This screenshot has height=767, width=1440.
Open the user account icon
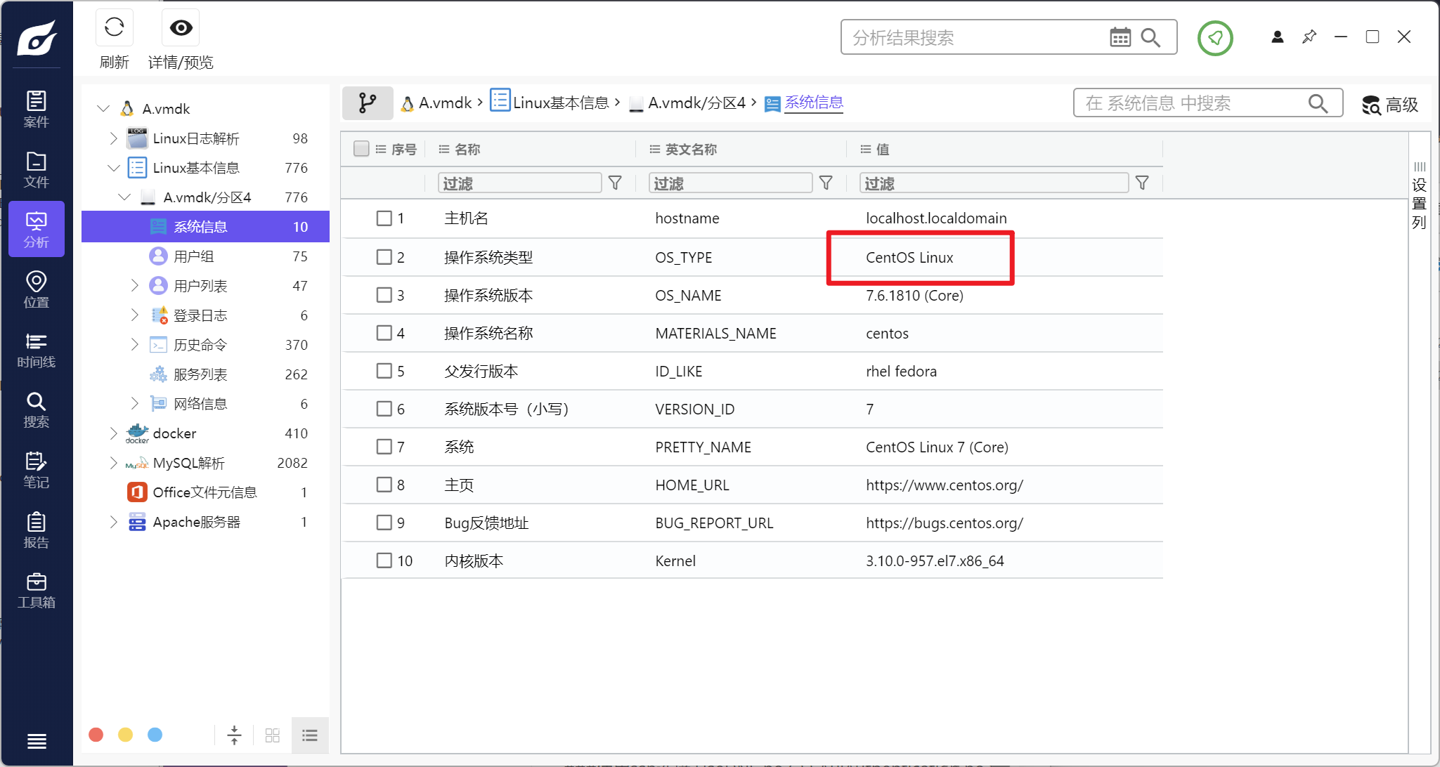[x=1278, y=37]
